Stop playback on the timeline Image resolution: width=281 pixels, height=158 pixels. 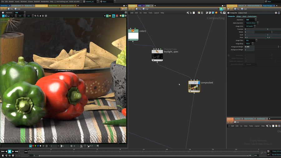pos(10,151)
